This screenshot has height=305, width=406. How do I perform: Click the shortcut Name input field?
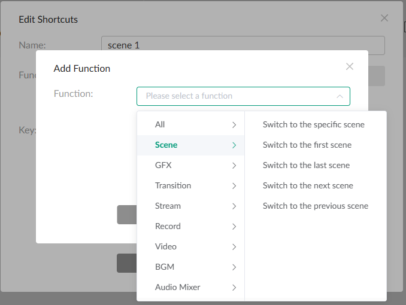pyautogui.click(x=243, y=45)
